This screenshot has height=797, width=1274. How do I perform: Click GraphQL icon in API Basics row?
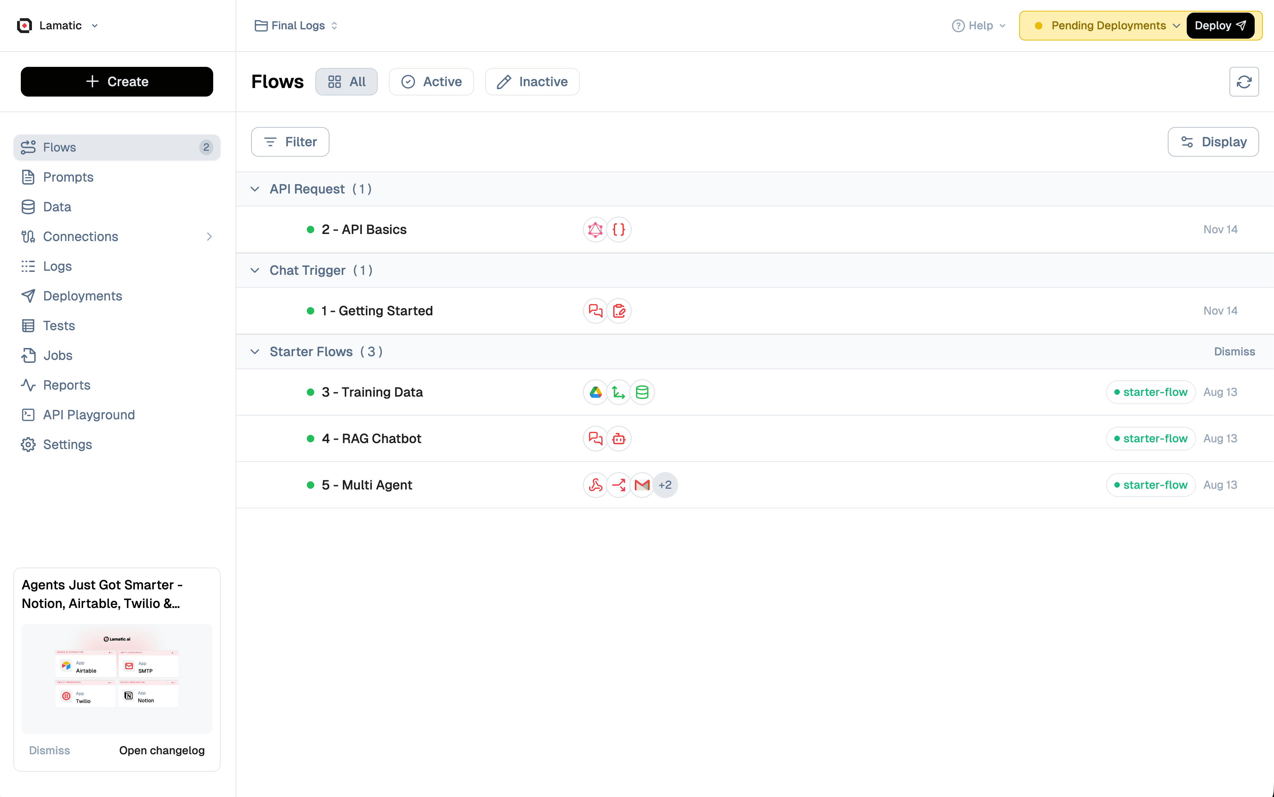tap(595, 229)
